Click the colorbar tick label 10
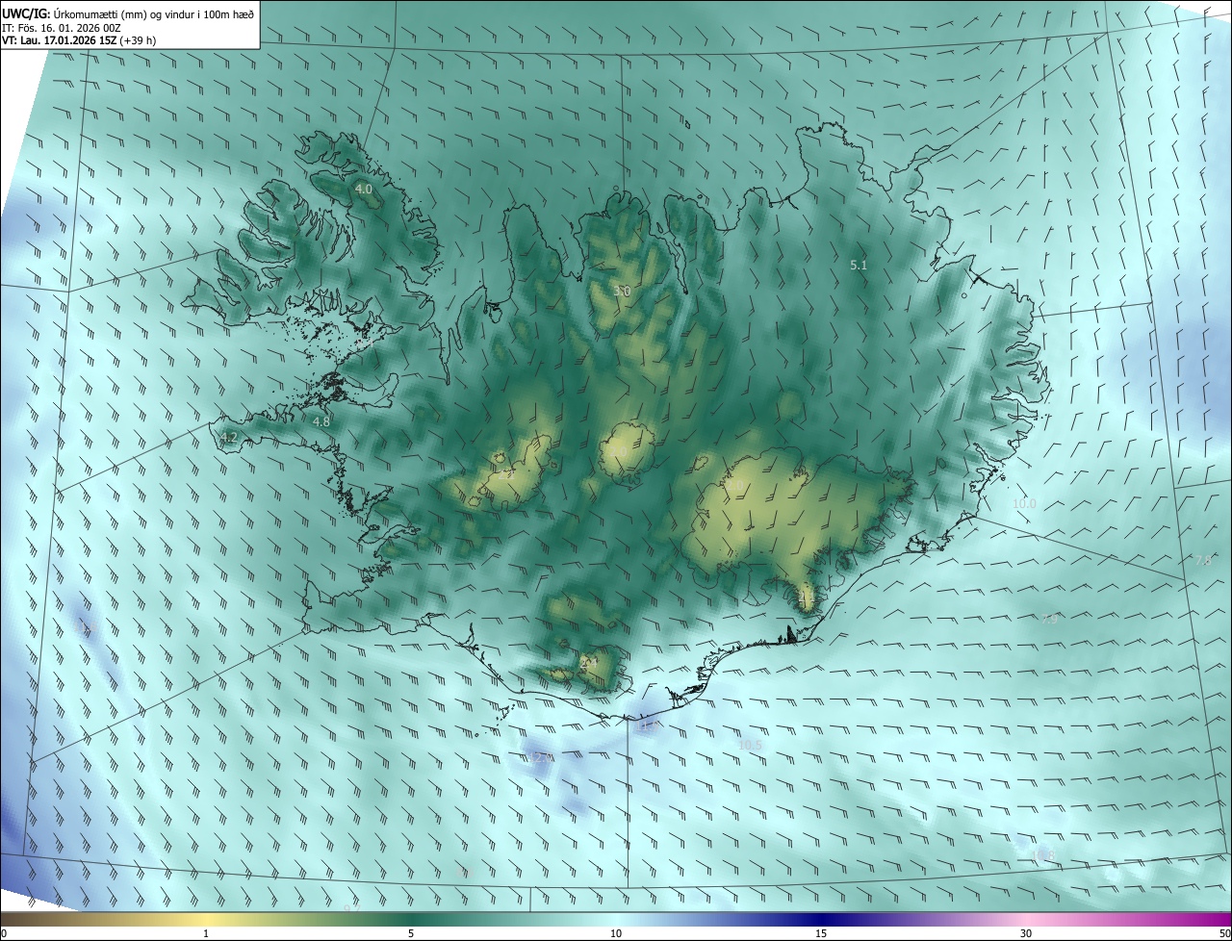The image size is (1232, 941). (616, 933)
